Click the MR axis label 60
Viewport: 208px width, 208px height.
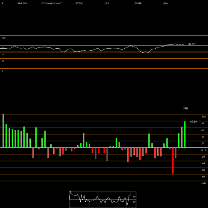[x=203, y=130]
